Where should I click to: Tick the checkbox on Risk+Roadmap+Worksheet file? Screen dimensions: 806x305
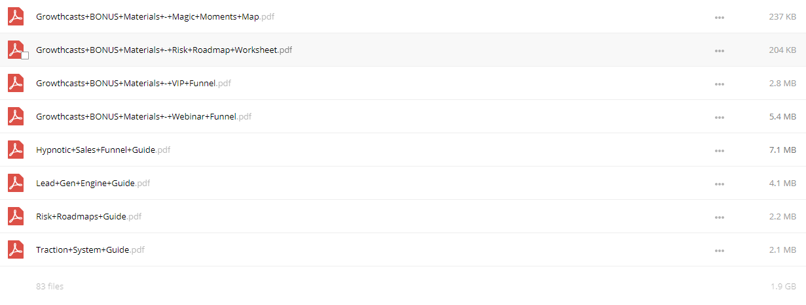click(x=25, y=56)
